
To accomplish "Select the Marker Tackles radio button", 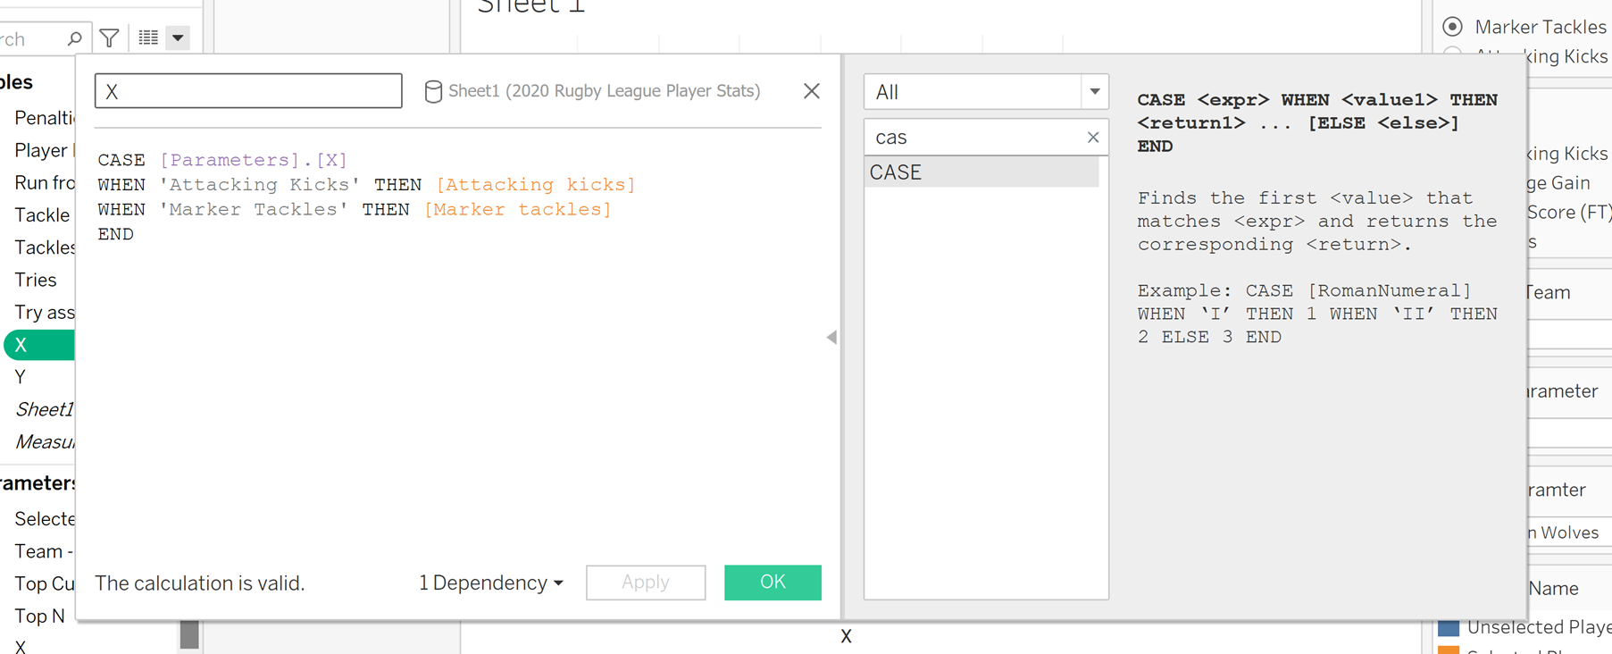I will pos(1453,27).
